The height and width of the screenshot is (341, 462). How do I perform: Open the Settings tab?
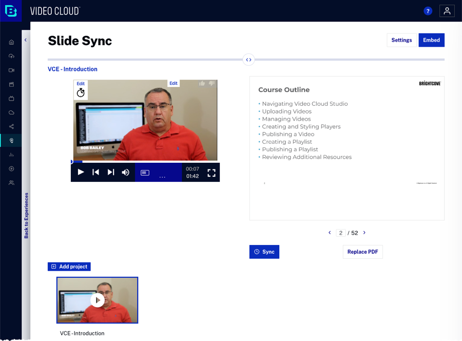401,40
